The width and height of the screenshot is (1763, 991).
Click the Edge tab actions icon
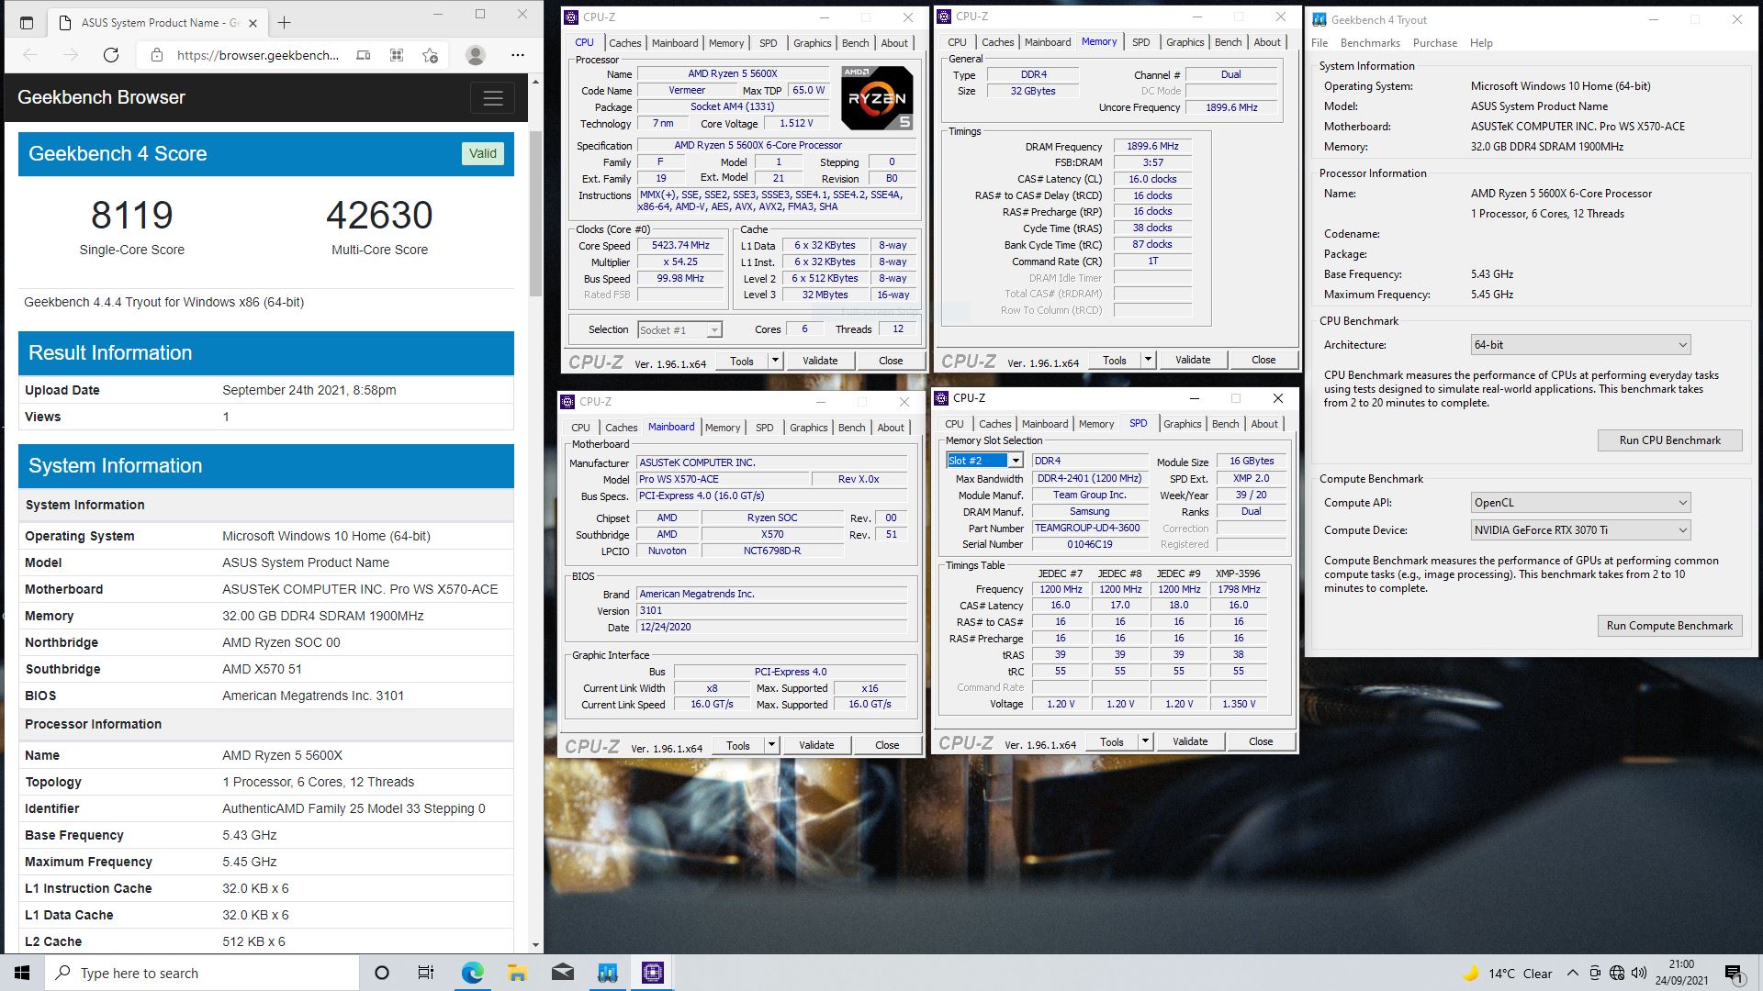(27, 22)
